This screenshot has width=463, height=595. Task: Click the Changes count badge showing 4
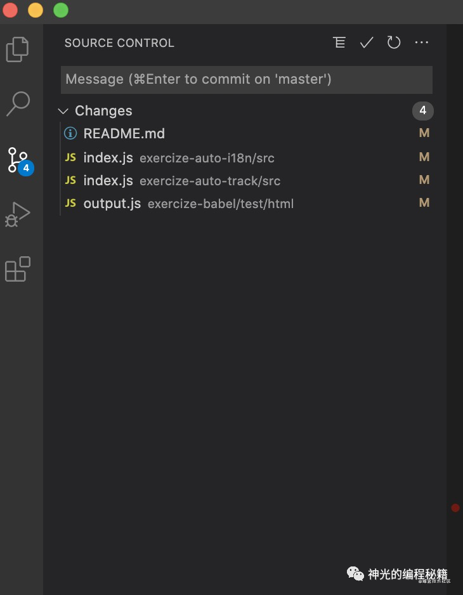click(423, 111)
